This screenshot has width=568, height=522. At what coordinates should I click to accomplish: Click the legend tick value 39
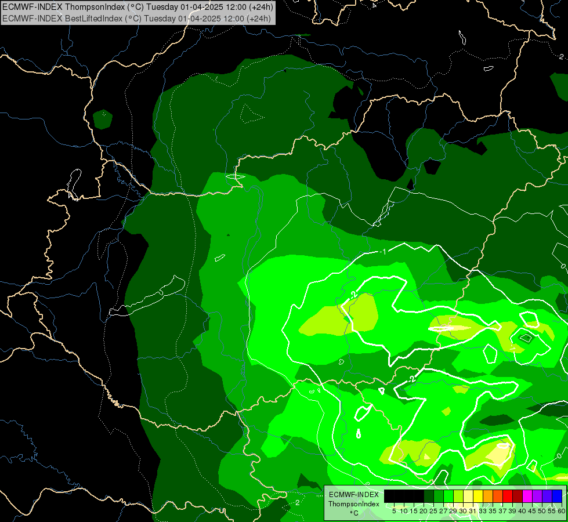[x=512, y=511]
